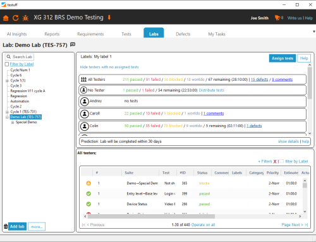Click test table horizontal scrollbar thumb

point(151,216)
